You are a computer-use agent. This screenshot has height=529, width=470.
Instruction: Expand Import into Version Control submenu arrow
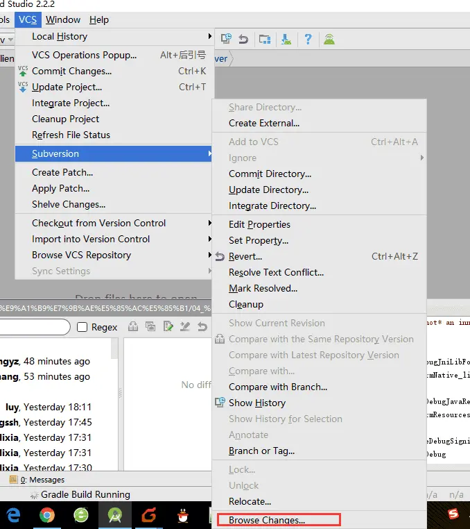point(209,239)
